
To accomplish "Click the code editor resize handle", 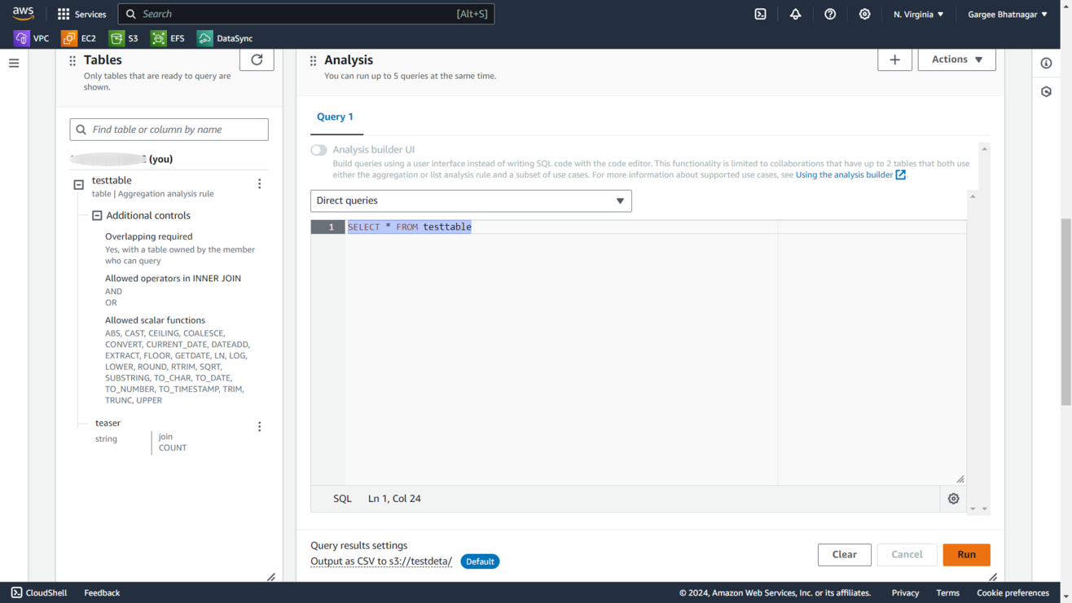I will [960, 479].
